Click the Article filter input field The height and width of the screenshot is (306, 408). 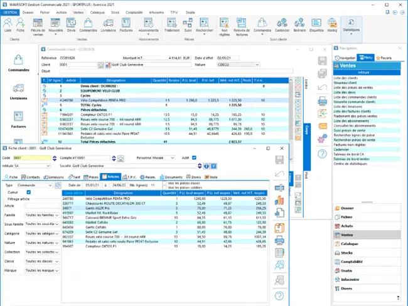[43, 206]
